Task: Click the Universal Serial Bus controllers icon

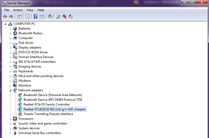Action: 15,133
